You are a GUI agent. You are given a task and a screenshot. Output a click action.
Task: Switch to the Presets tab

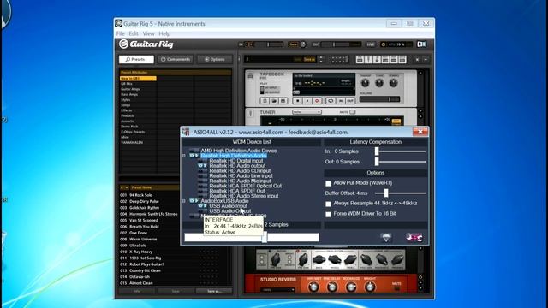pos(136,59)
